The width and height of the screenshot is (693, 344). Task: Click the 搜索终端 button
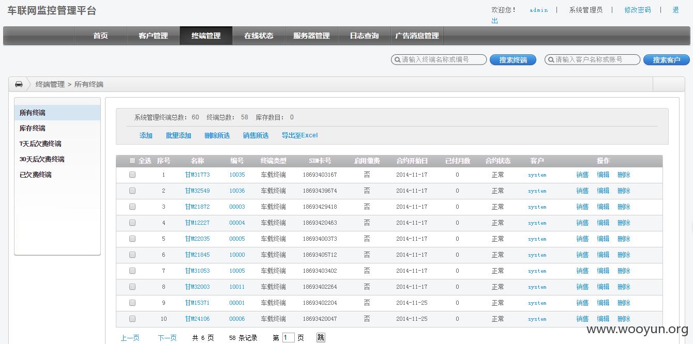tap(513, 60)
